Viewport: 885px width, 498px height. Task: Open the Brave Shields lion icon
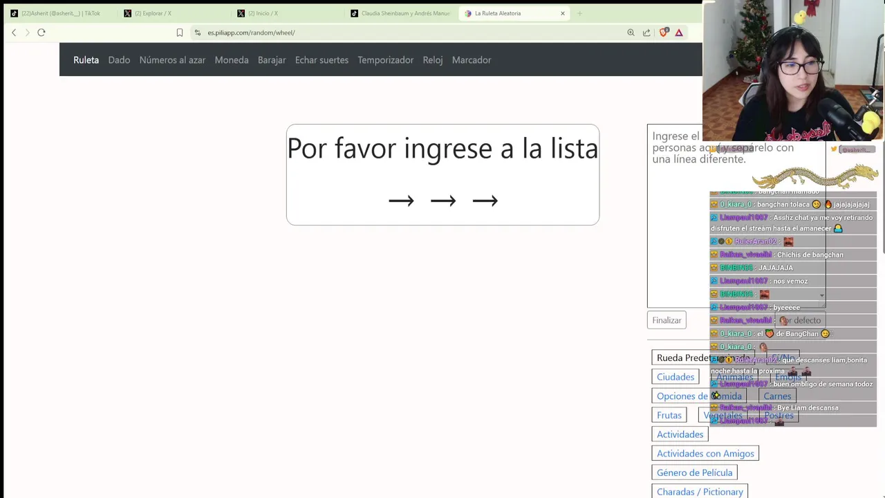click(x=664, y=33)
